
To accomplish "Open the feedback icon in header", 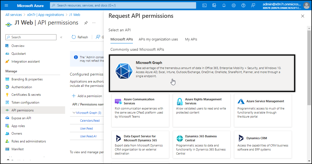I will (x=253, y=5).
